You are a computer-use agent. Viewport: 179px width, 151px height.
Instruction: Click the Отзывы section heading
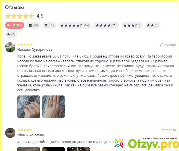(x=14, y=7)
